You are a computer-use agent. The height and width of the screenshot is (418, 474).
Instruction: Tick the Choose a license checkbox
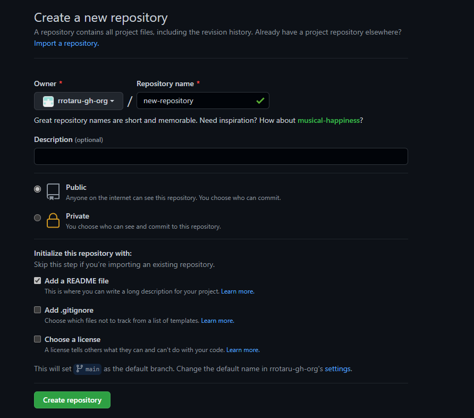click(x=38, y=339)
